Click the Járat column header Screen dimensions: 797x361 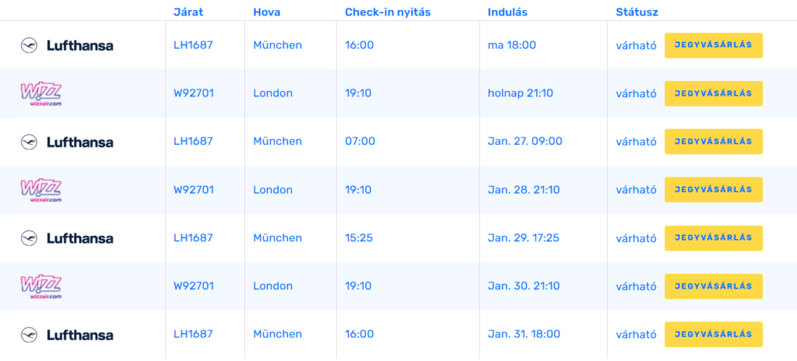pyautogui.click(x=188, y=12)
